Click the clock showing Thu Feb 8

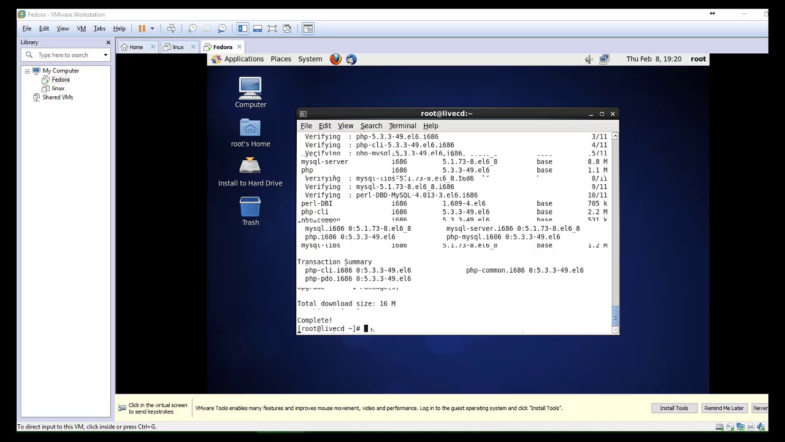(654, 59)
